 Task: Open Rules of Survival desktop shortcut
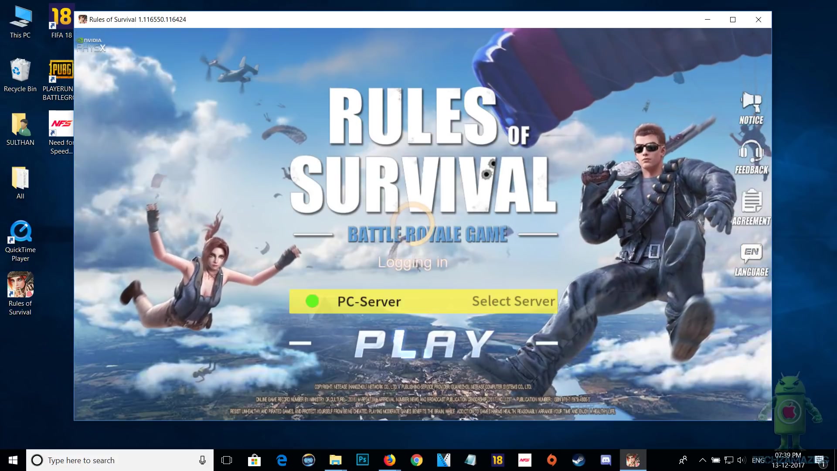click(20, 285)
